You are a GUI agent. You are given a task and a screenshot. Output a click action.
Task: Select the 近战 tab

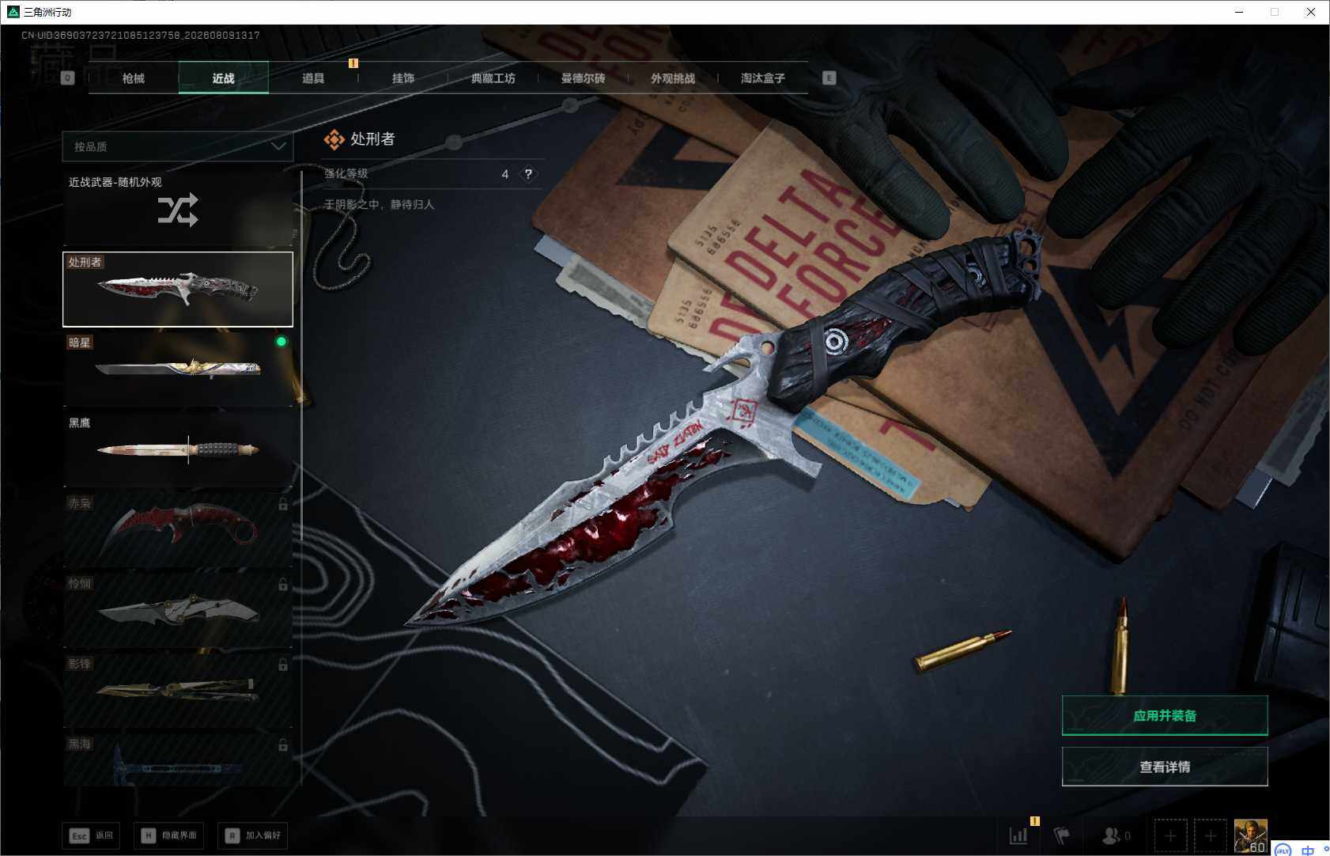tap(223, 78)
